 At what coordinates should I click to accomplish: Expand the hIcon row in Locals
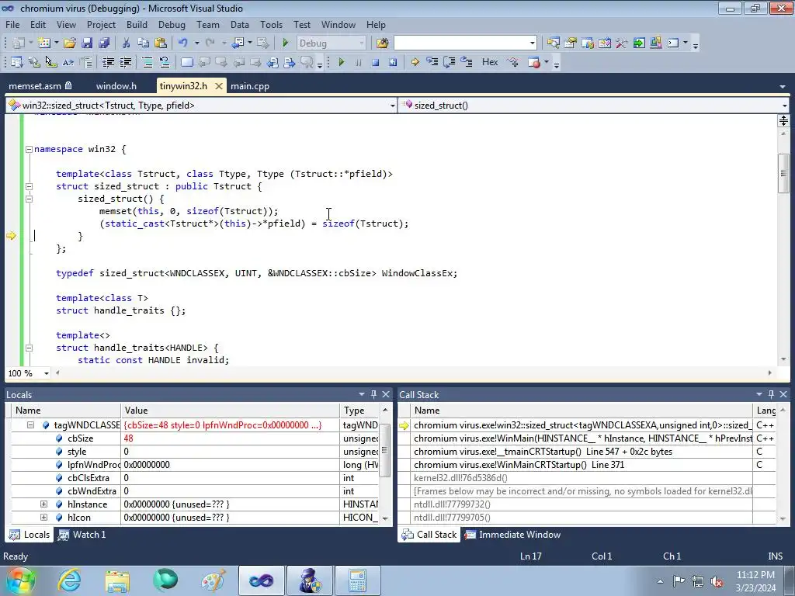(x=43, y=518)
